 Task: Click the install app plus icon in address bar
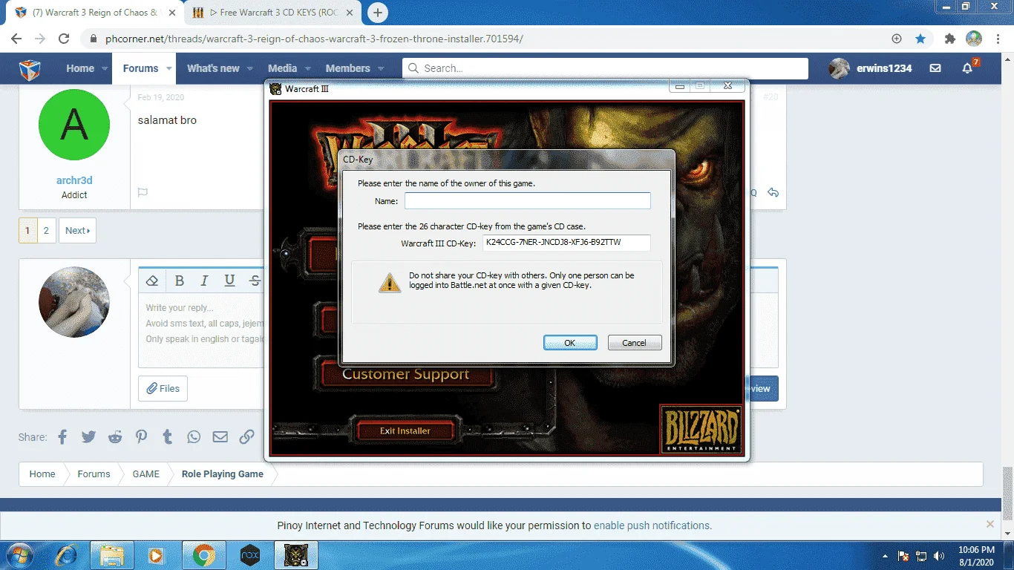(x=897, y=39)
